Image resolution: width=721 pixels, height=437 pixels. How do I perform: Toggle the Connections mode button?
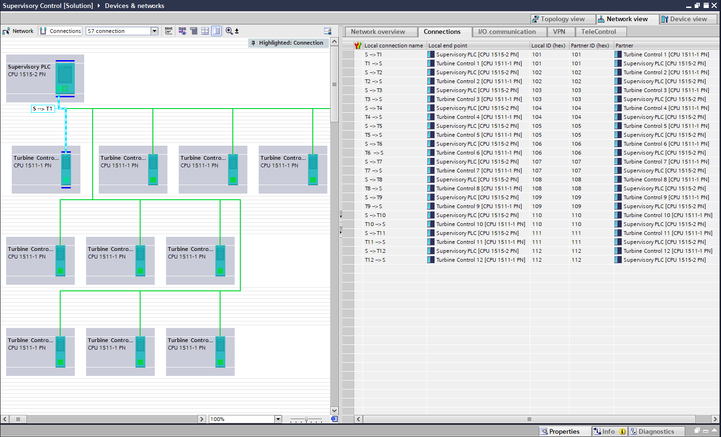(61, 31)
